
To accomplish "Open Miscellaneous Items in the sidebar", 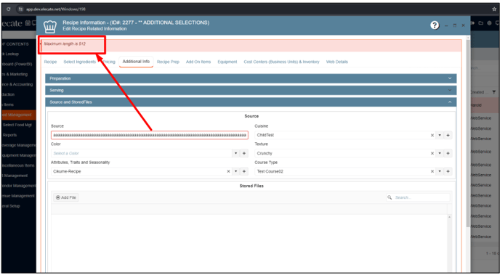I will (x=18, y=165).
